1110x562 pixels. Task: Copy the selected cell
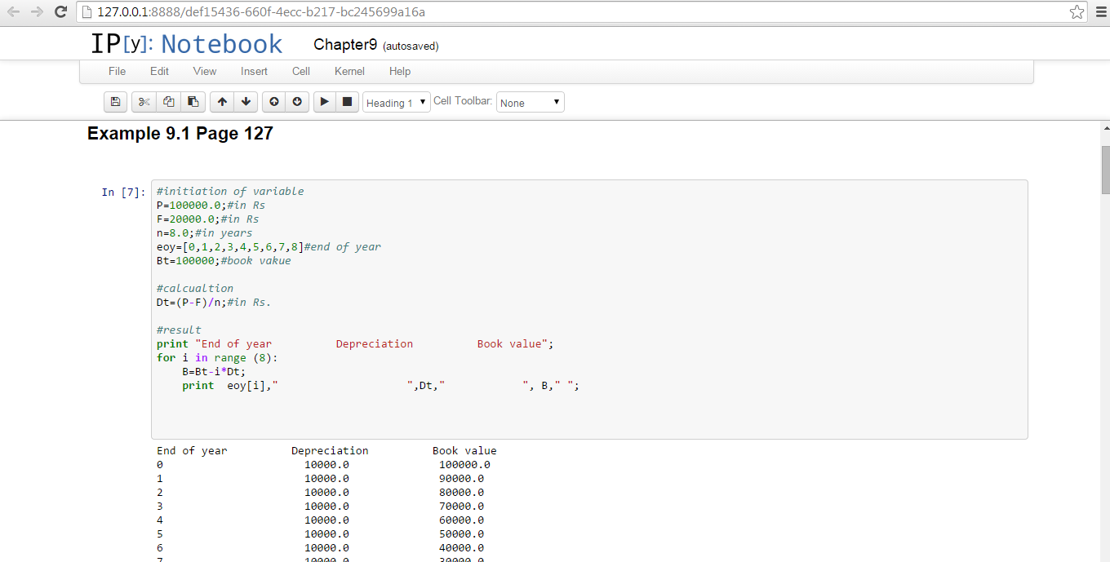point(168,102)
